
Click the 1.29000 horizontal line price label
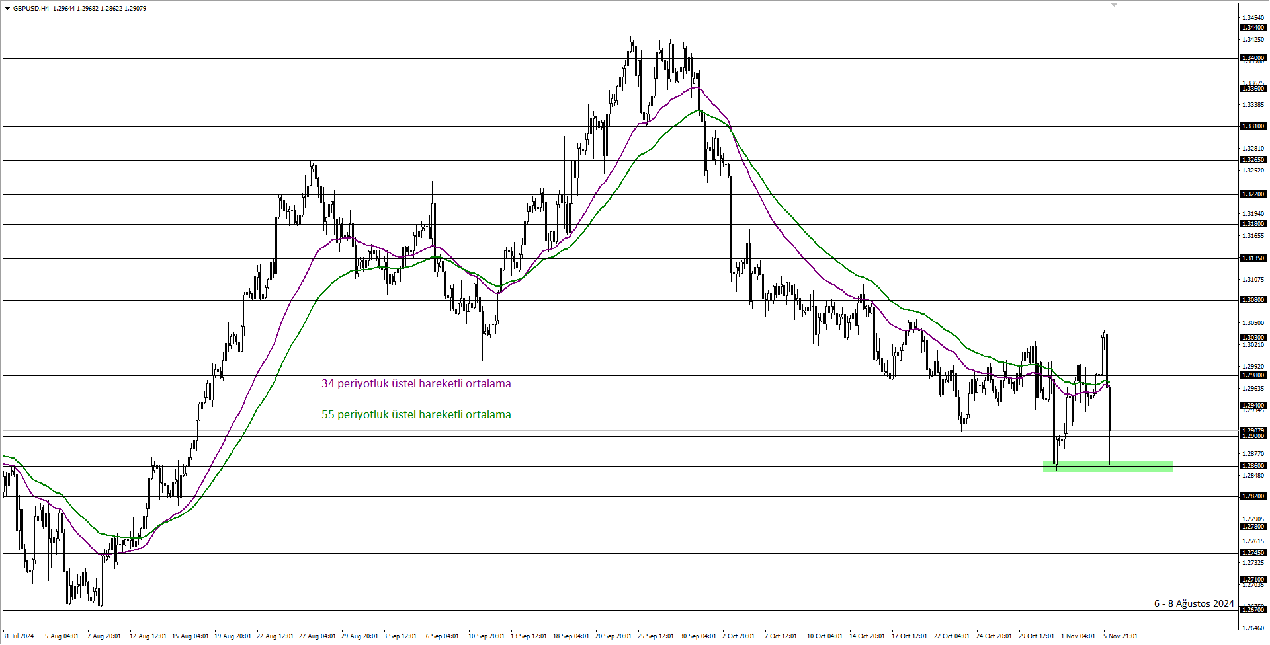pos(1253,436)
